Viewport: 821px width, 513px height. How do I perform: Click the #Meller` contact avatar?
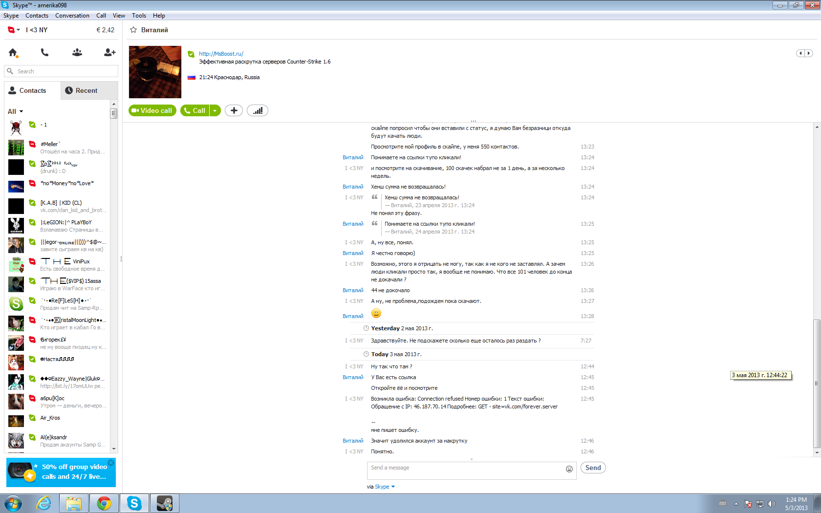coord(16,148)
